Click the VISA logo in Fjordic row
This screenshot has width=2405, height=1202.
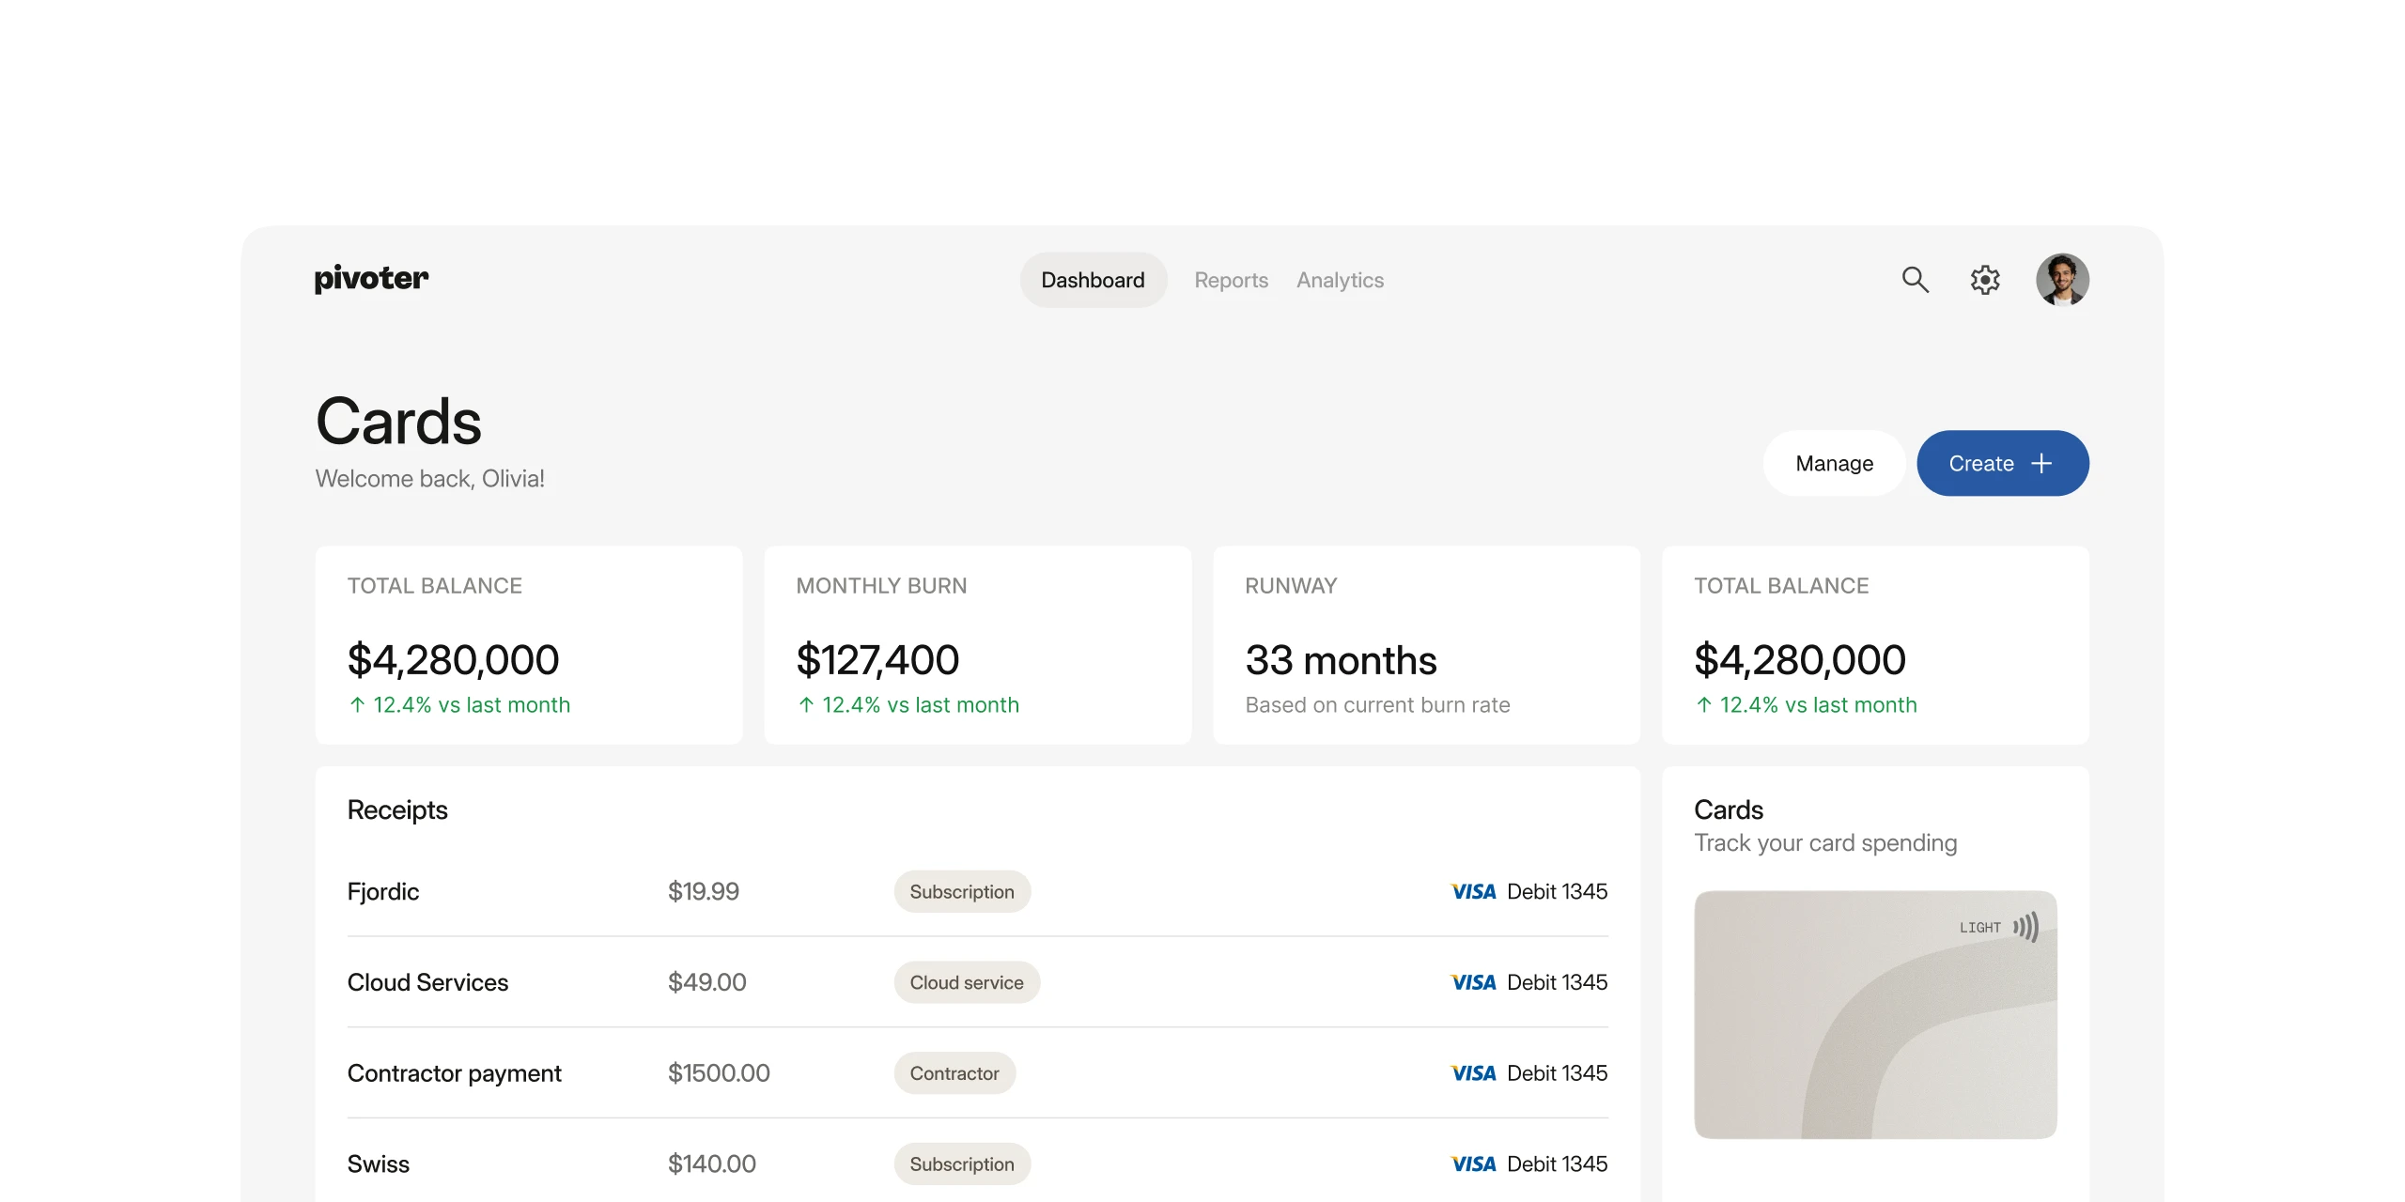coord(1473,892)
